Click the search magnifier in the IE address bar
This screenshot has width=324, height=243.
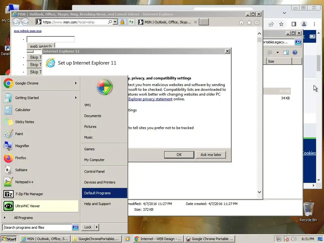(x=110, y=22)
